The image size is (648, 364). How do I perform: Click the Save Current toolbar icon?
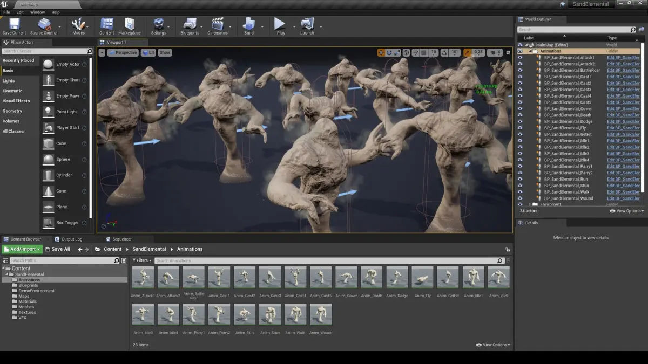point(14,24)
